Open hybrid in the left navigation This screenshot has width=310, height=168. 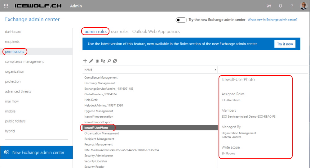[x=10, y=131]
